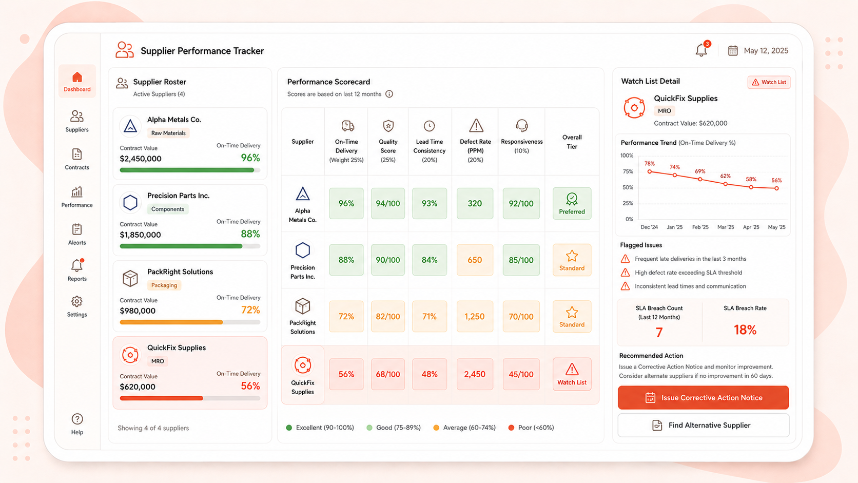Click the SLA Breach Count value 7
The height and width of the screenshot is (483, 858).
659,333
